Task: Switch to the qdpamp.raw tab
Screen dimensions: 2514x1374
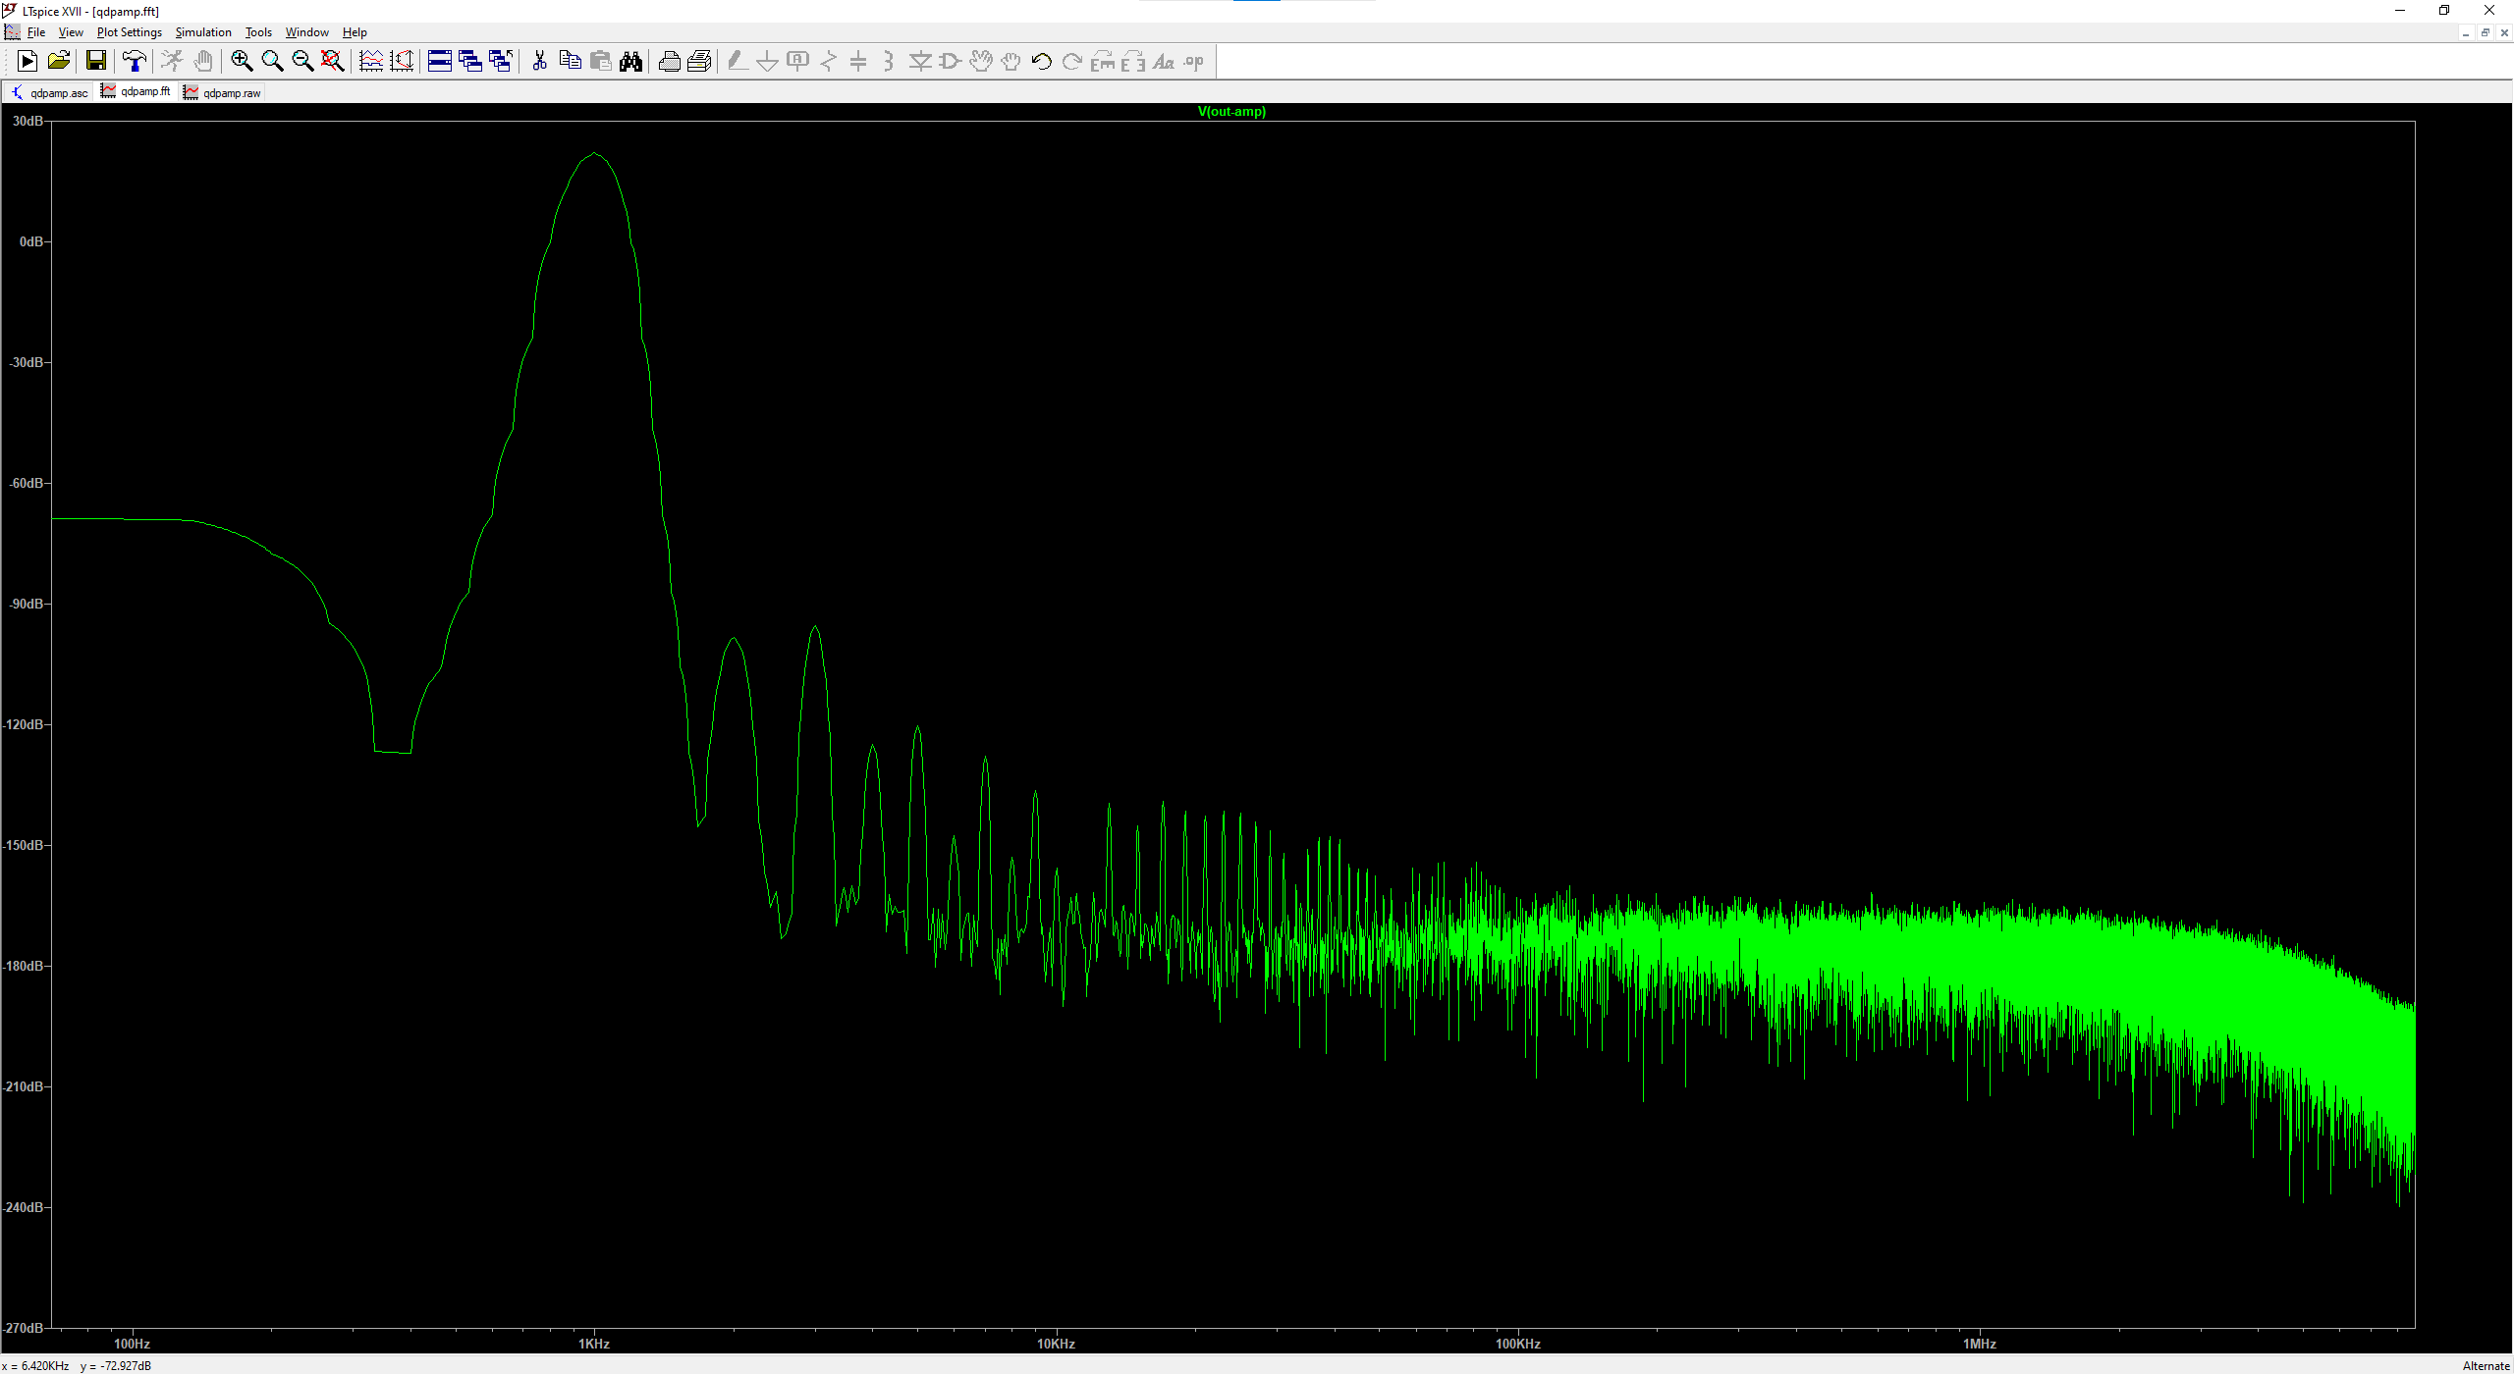Action: click(223, 93)
